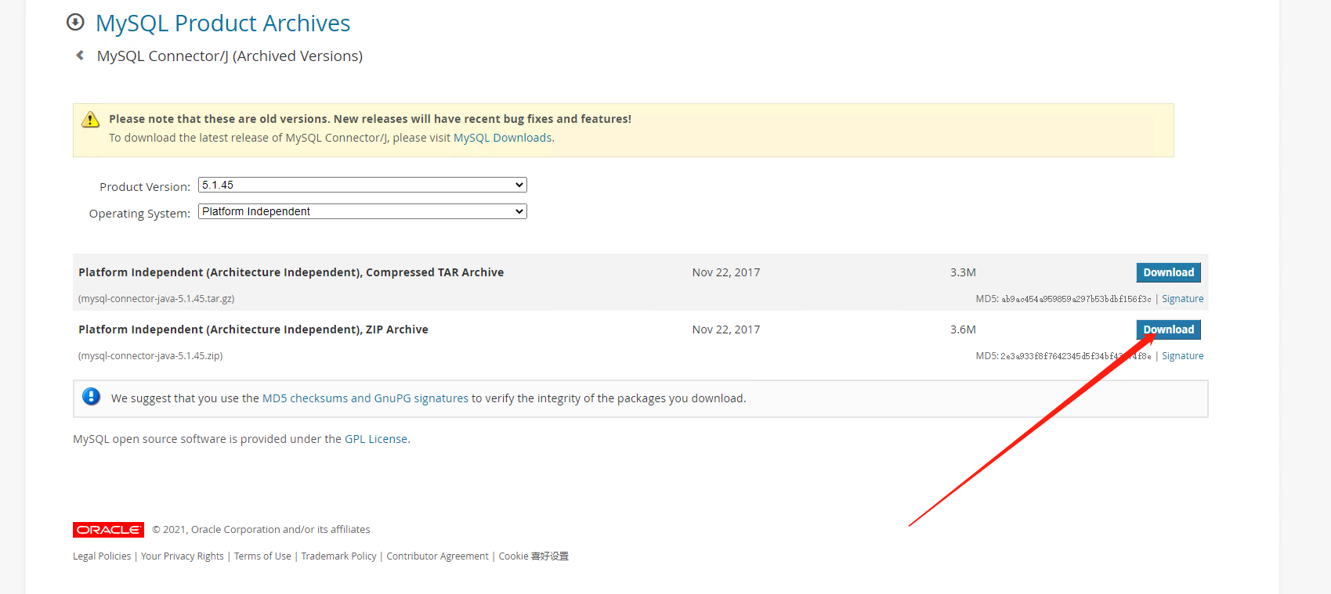Open Trademark Policy footer link
1331x594 pixels.
[x=338, y=556]
